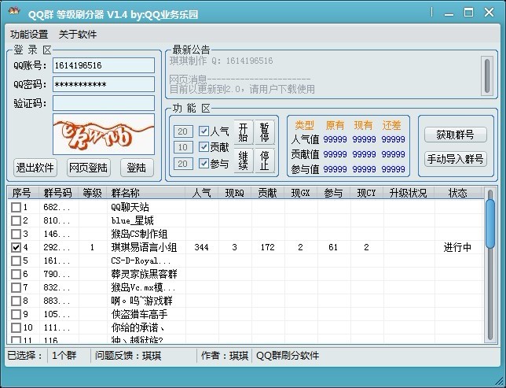Click the 升级状况 column header
Screen dimensions: 506x388
[x=409, y=193]
